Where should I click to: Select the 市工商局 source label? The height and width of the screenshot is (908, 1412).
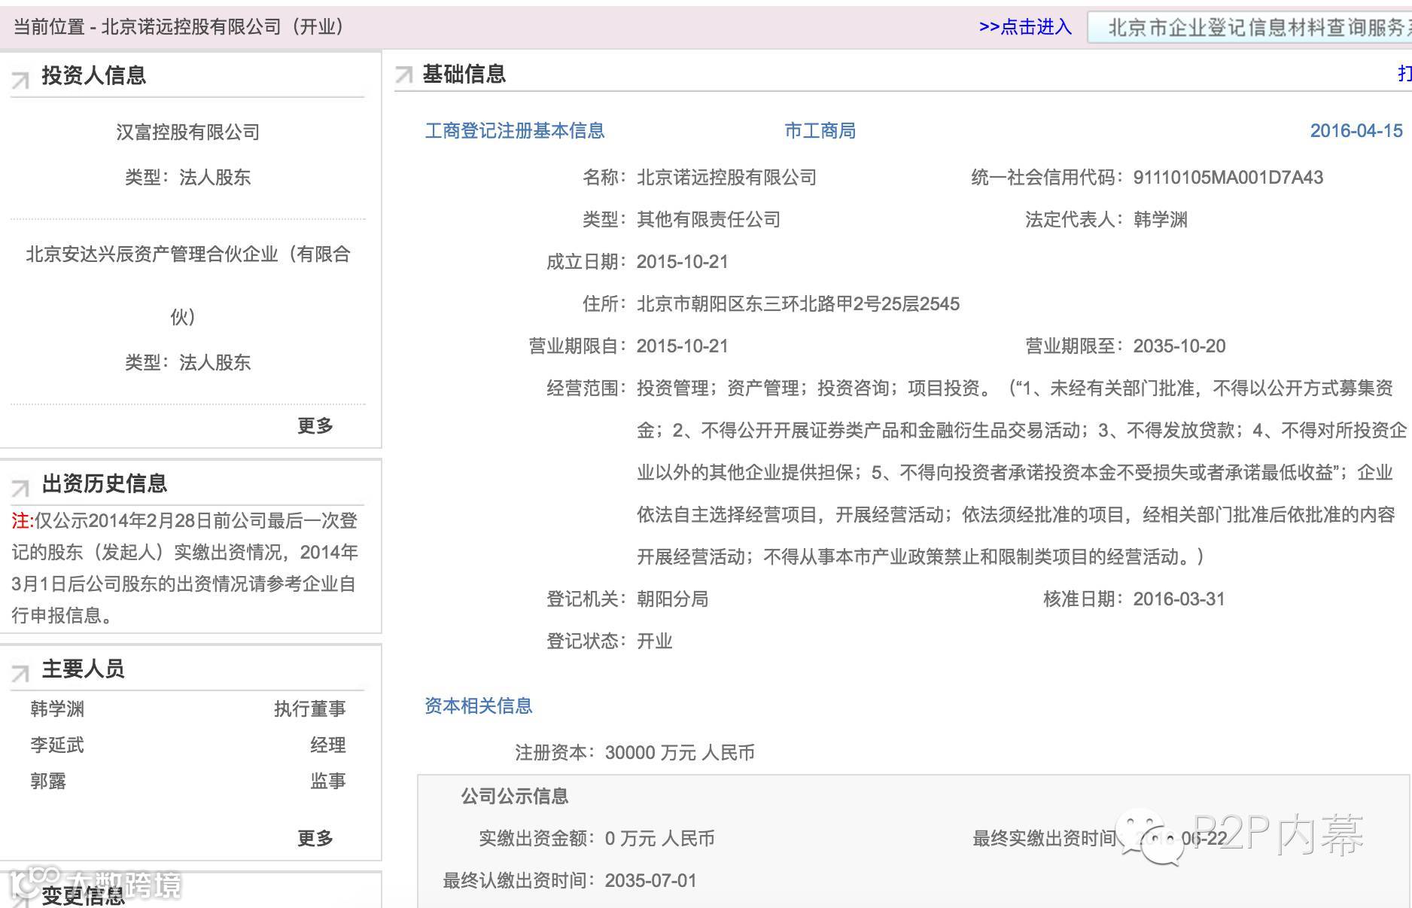[x=820, y=131]
